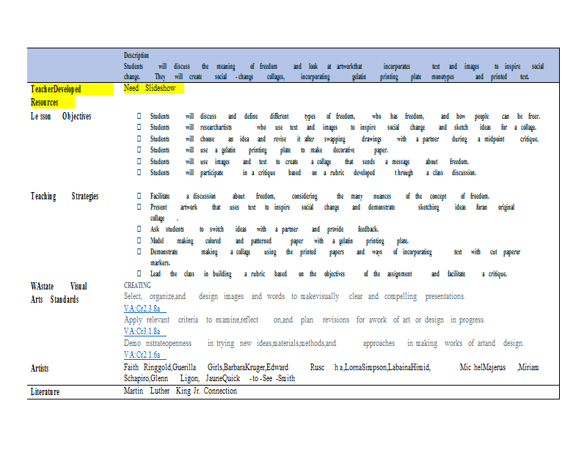Tick checkbox for 'participate in a critique'
Viewport: 587px width, 453px height.
tap(139, 172)
